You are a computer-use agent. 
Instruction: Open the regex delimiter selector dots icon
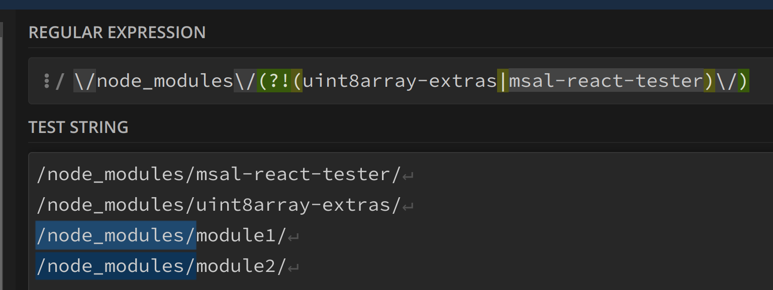(x=46, y=81)
